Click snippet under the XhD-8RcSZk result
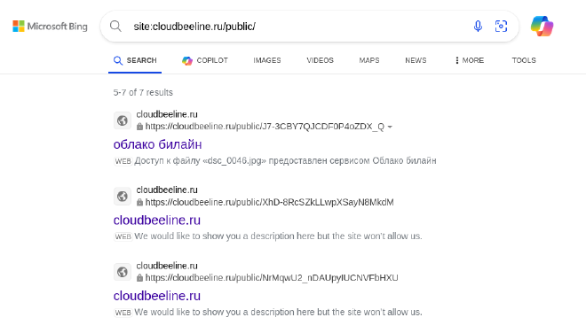 [278, 236]
